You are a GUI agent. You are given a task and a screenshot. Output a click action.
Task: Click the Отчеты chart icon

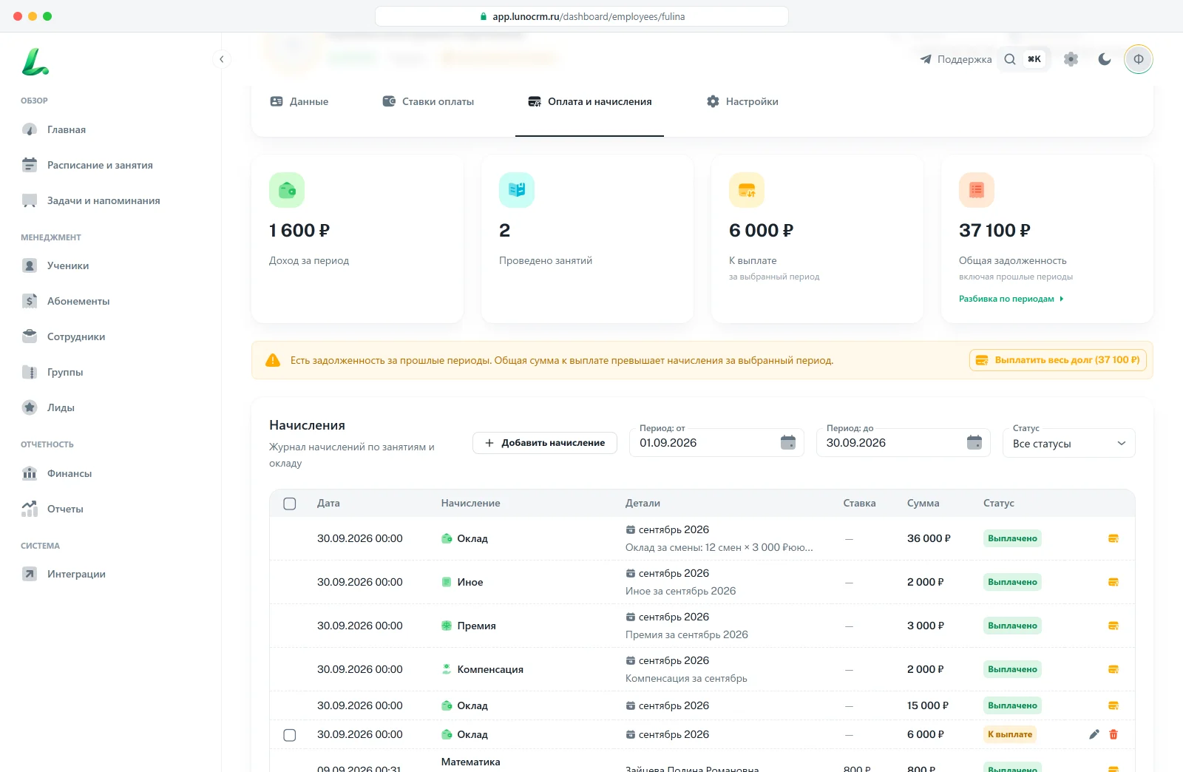pos(30,509)
